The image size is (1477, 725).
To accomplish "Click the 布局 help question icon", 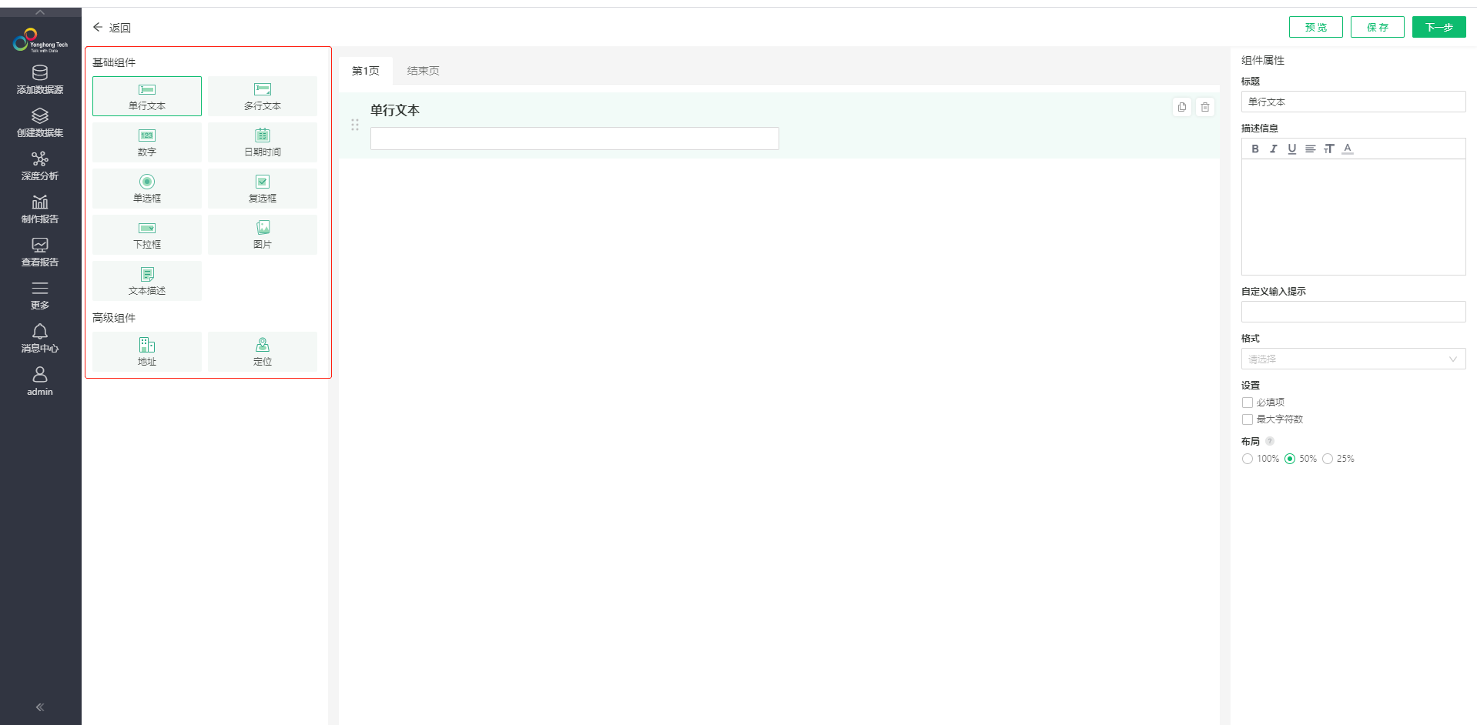I will coord(1270,441).
